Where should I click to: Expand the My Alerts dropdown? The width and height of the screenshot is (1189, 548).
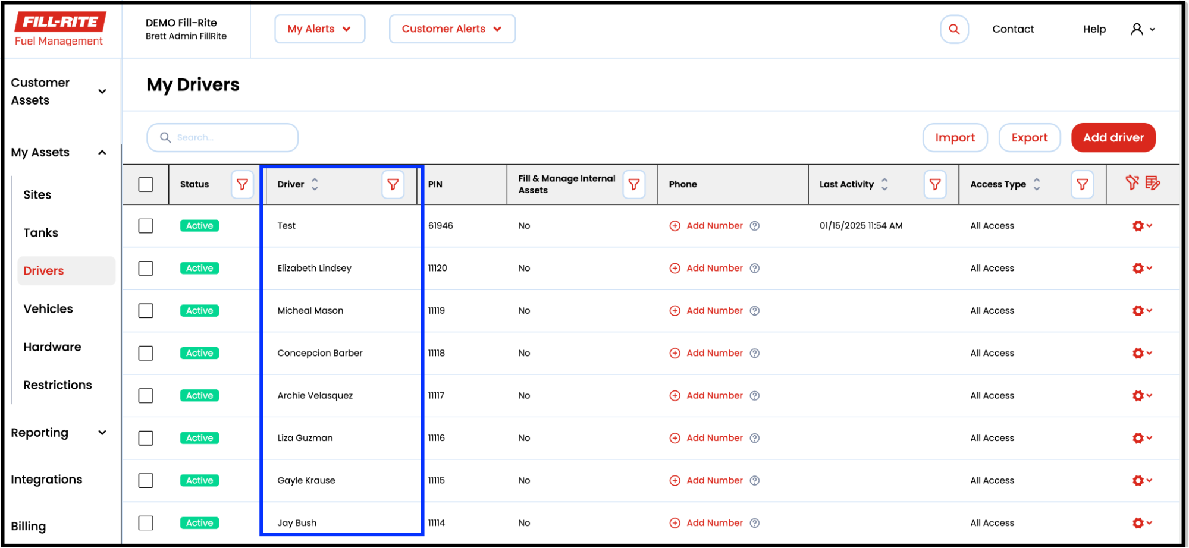click(x=319, y=29)
